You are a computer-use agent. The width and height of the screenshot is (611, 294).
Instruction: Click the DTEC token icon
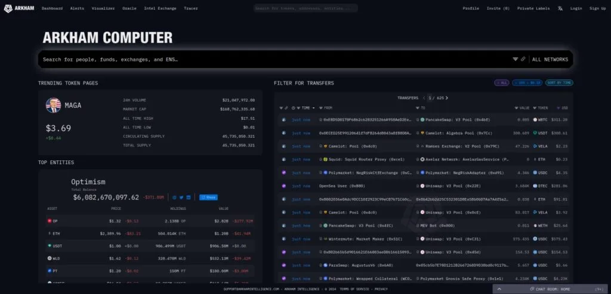535,185
